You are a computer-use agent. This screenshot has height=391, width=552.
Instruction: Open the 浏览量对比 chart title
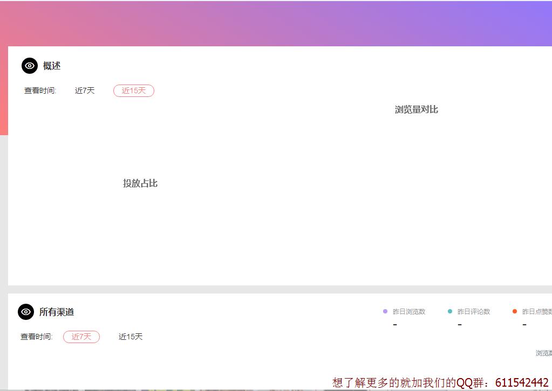pyautogui.click(x=415, y=109)
